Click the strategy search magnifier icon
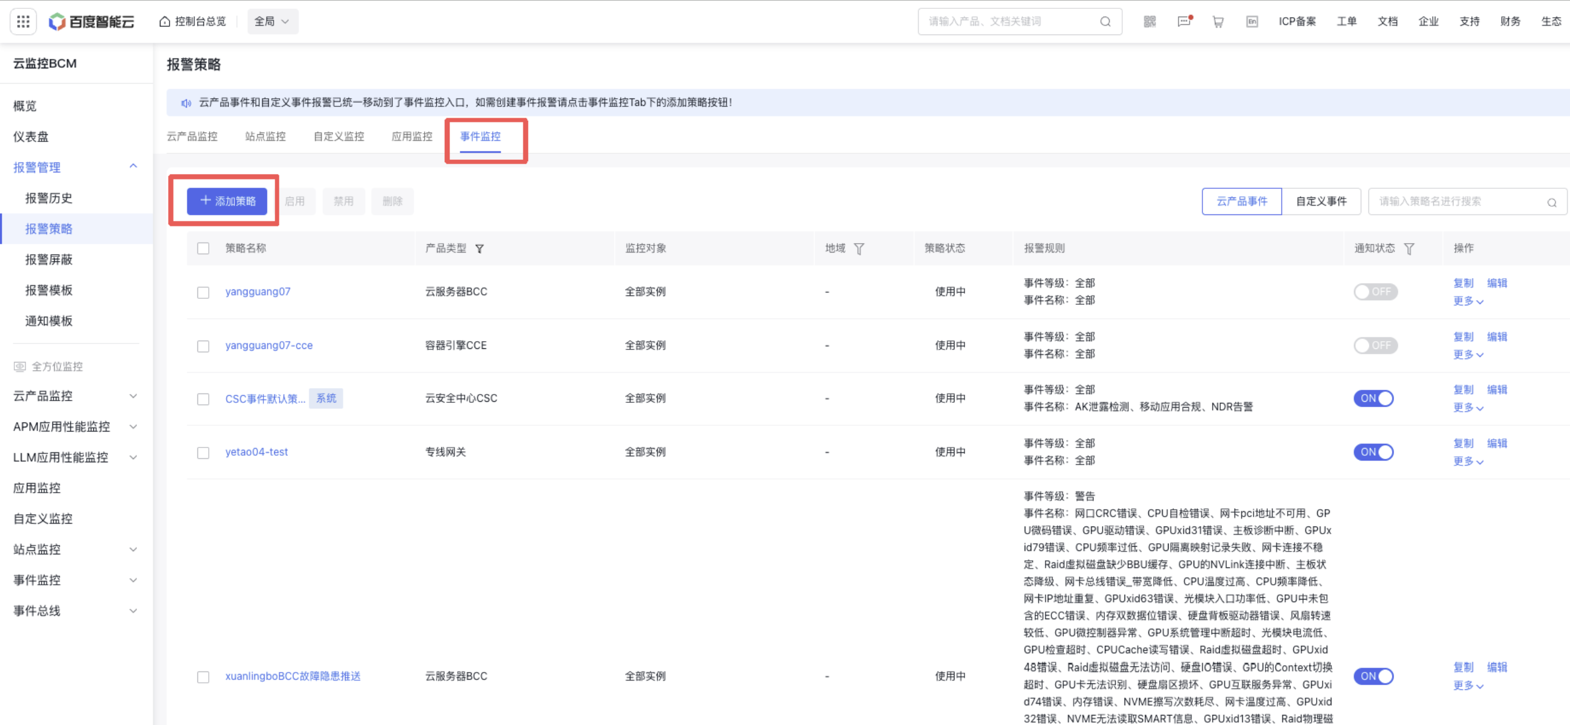1570x725 pixels. coord(1552,202)
